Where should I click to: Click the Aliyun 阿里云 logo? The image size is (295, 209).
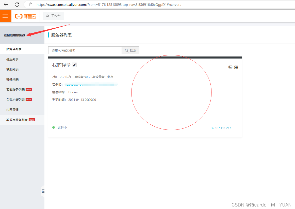pyautogui.click(x=25, y=15)
